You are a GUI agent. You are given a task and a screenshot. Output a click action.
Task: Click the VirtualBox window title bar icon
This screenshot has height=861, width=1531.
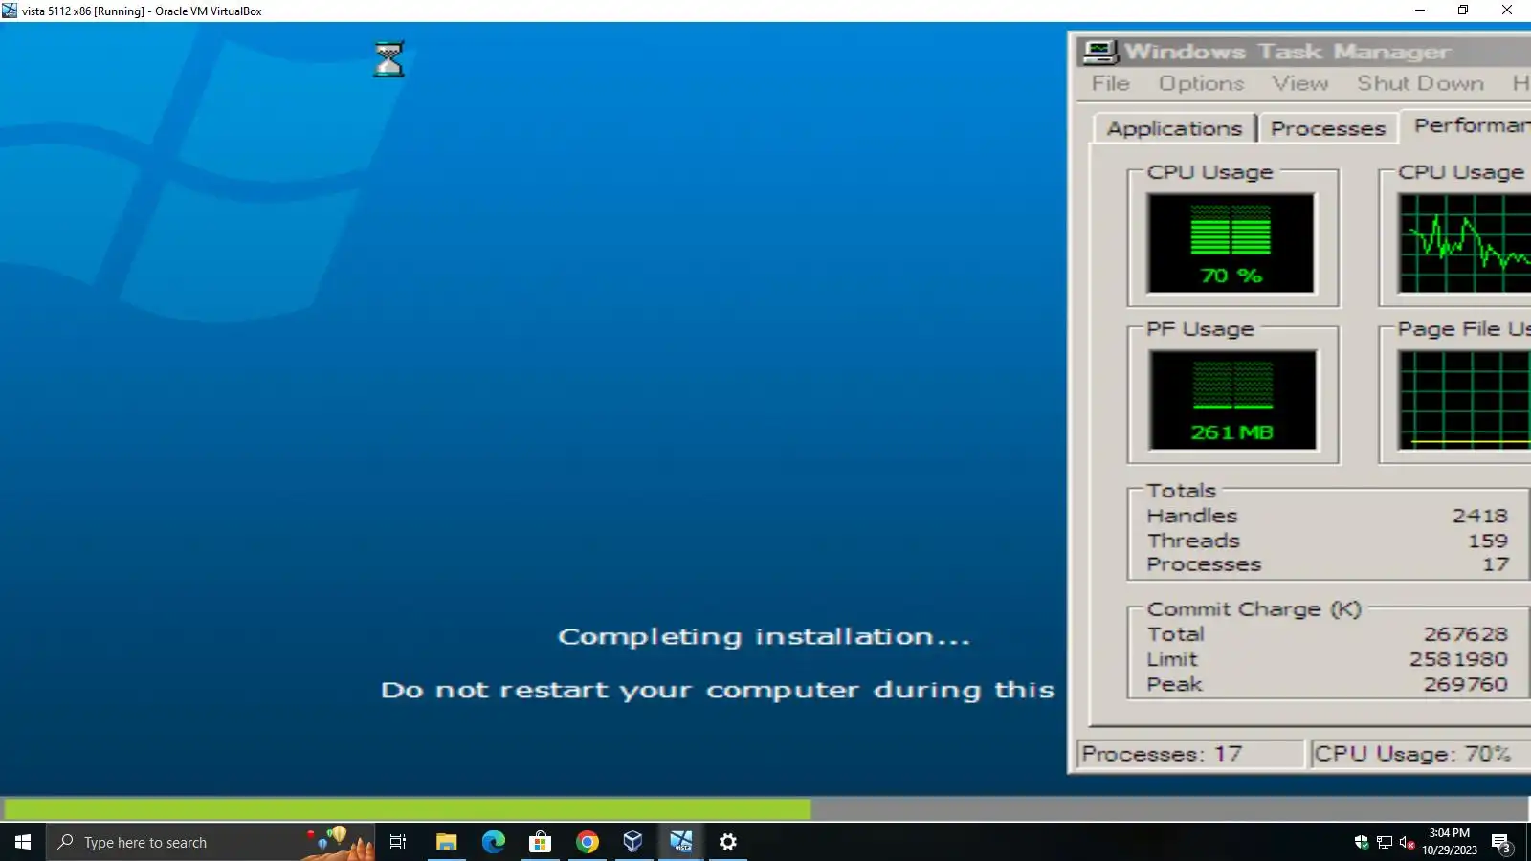pyautogui.click(x=10, y=11)
